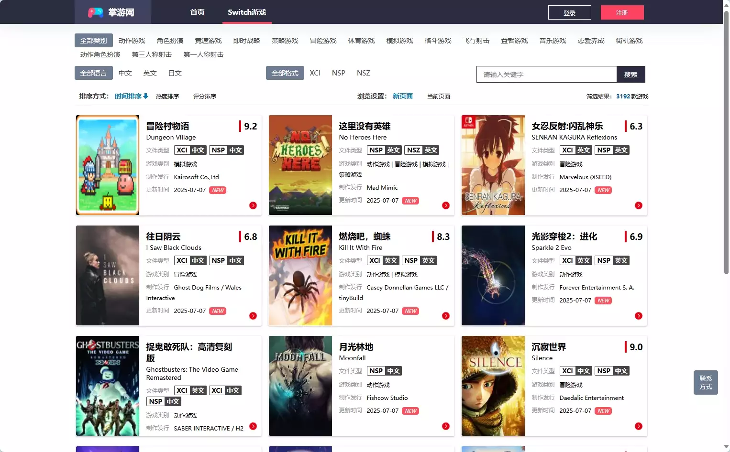Screen dimensions: 730x452
Task: Filter format by XCI
Action: tap(315, 73)
